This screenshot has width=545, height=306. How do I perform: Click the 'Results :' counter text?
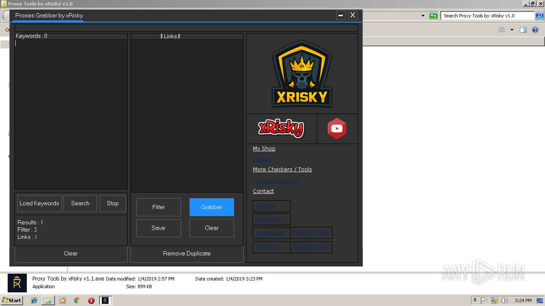pos(30,222)
